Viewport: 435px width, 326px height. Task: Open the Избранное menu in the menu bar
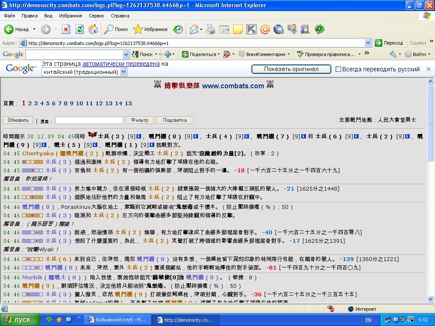pos(71,16)
